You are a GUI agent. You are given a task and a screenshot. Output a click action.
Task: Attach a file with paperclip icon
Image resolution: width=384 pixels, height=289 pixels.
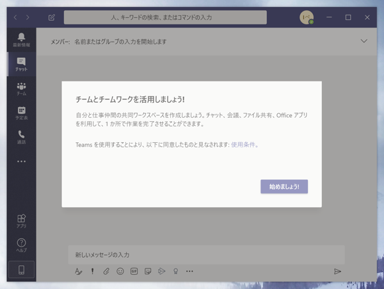106,271
